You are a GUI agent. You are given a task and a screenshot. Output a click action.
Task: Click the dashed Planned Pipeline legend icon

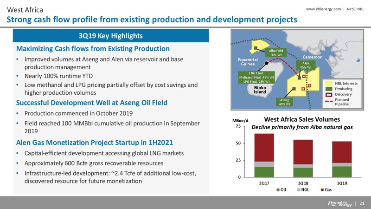pos(329,102)
